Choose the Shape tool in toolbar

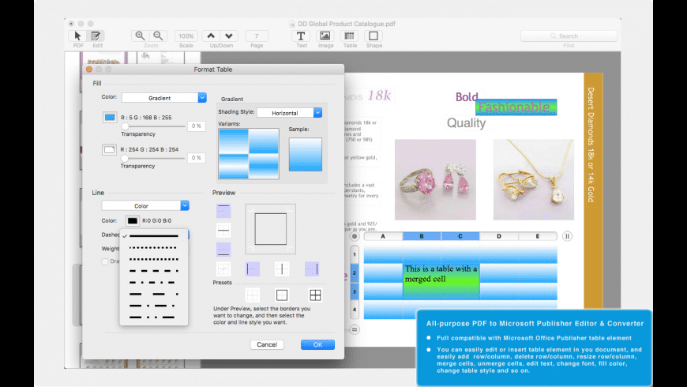pos(374,36)
